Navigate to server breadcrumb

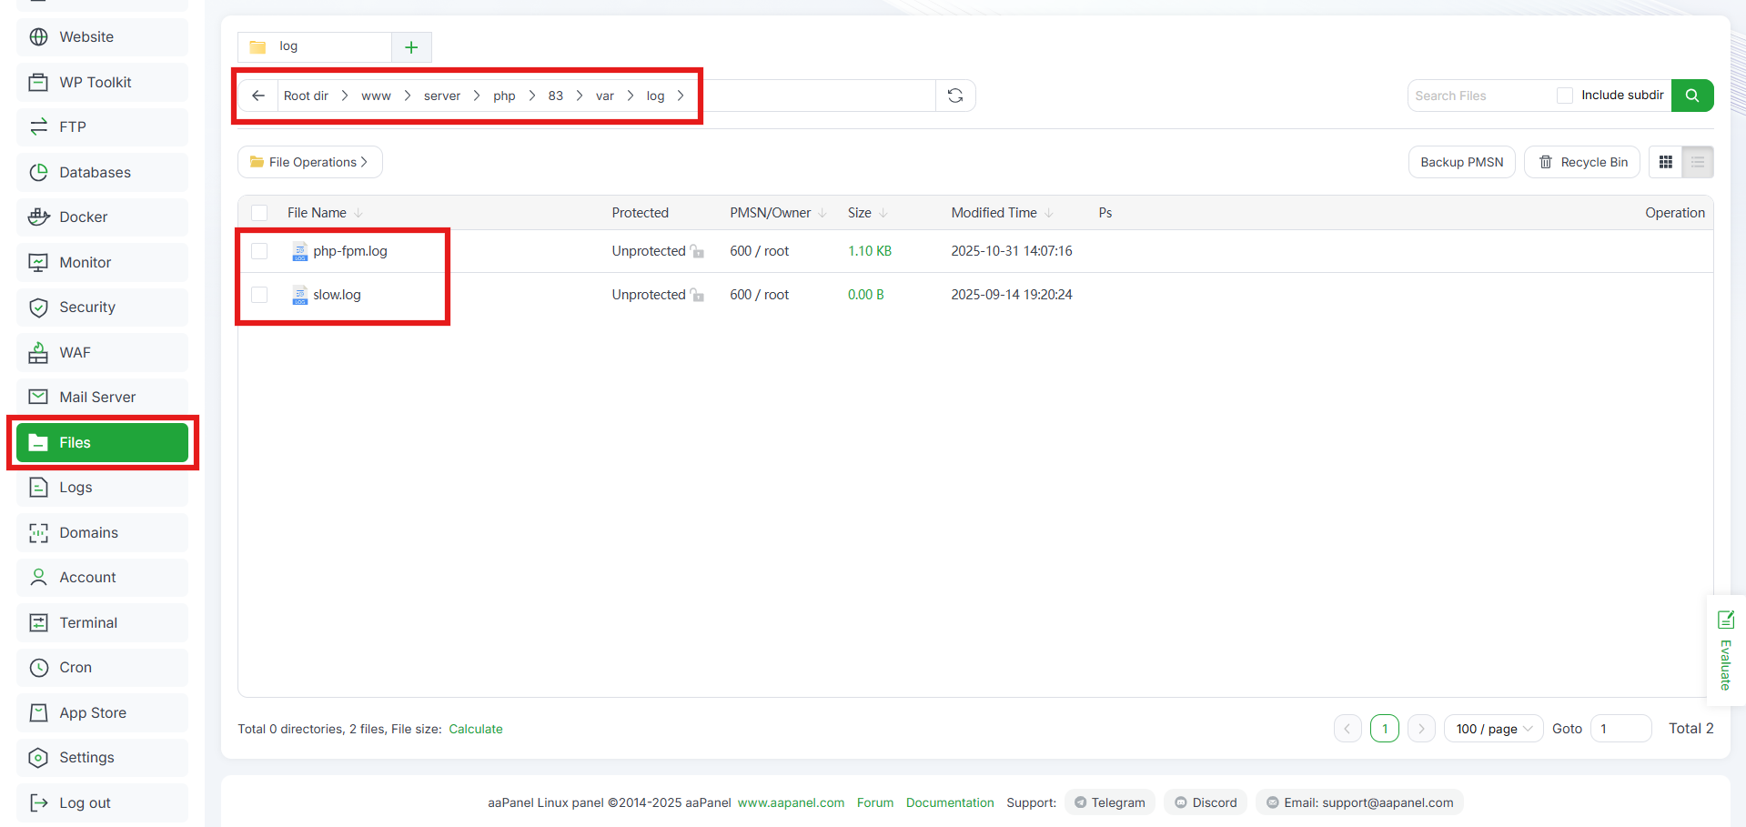pos(442,96)
